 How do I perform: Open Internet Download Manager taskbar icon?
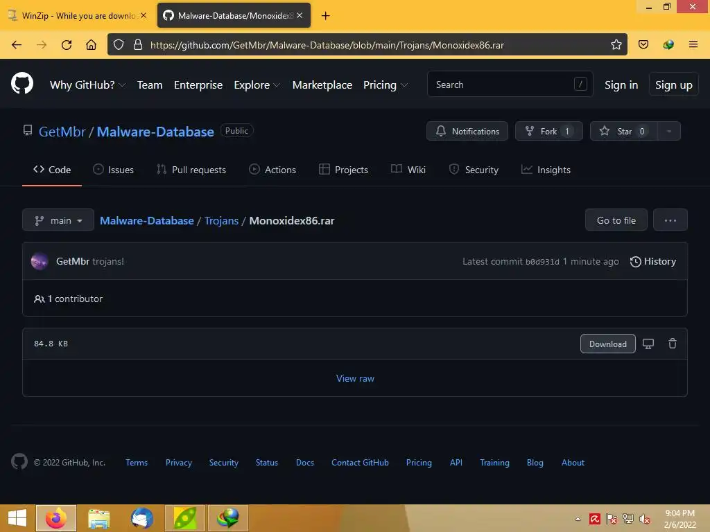coord(228,518)
